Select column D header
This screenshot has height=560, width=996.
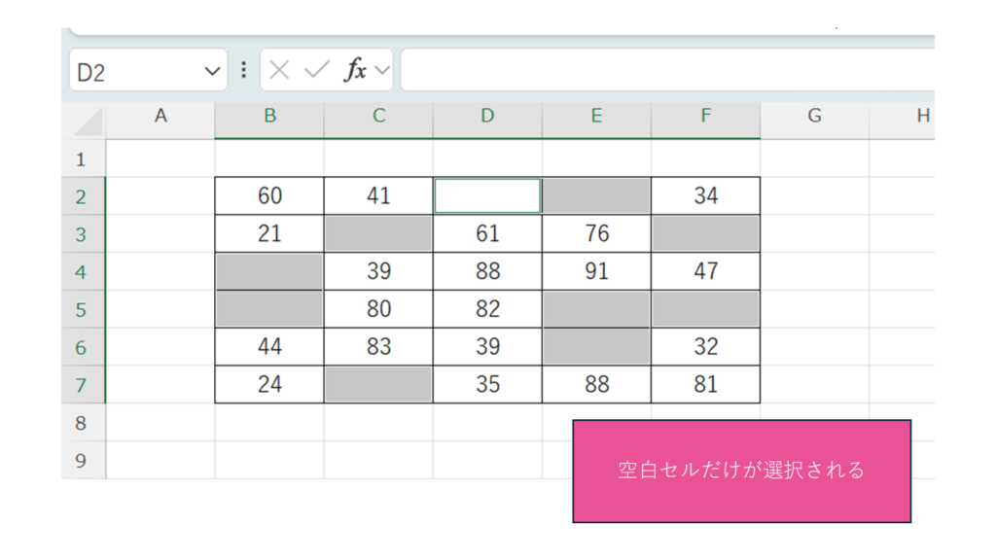(487, 117)
